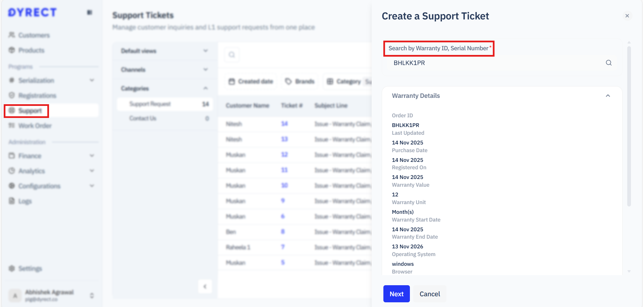Viewport: 643px width, 307px height.
Task: Click the Registrations icon in sidebar
Action: pyautogui.click(x=12, y=96)
